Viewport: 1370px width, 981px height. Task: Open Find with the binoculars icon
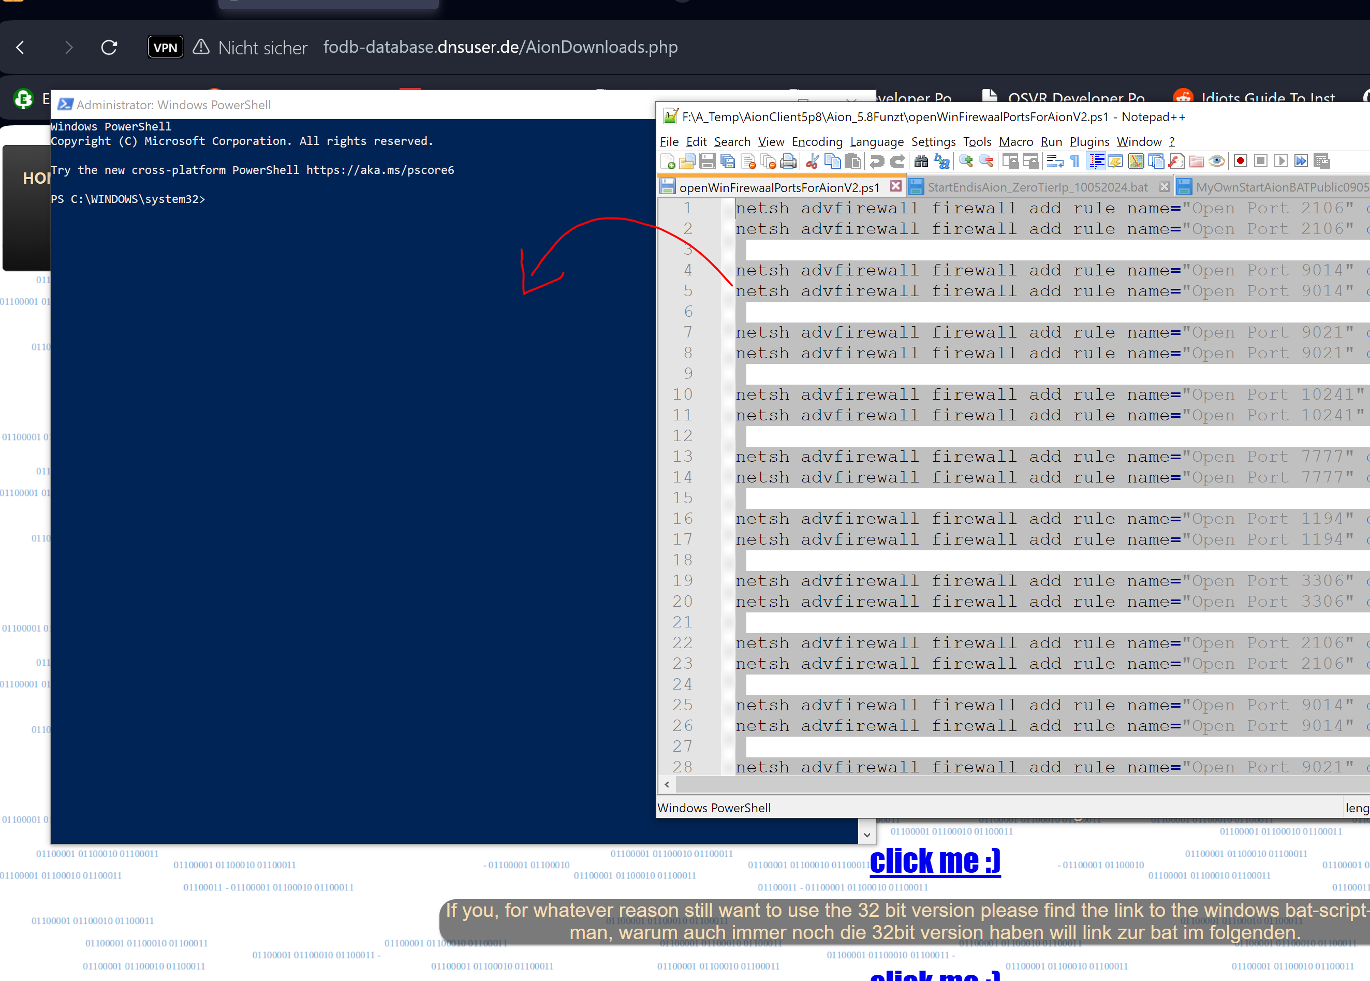pyautogui.click(x=921, y=162)
